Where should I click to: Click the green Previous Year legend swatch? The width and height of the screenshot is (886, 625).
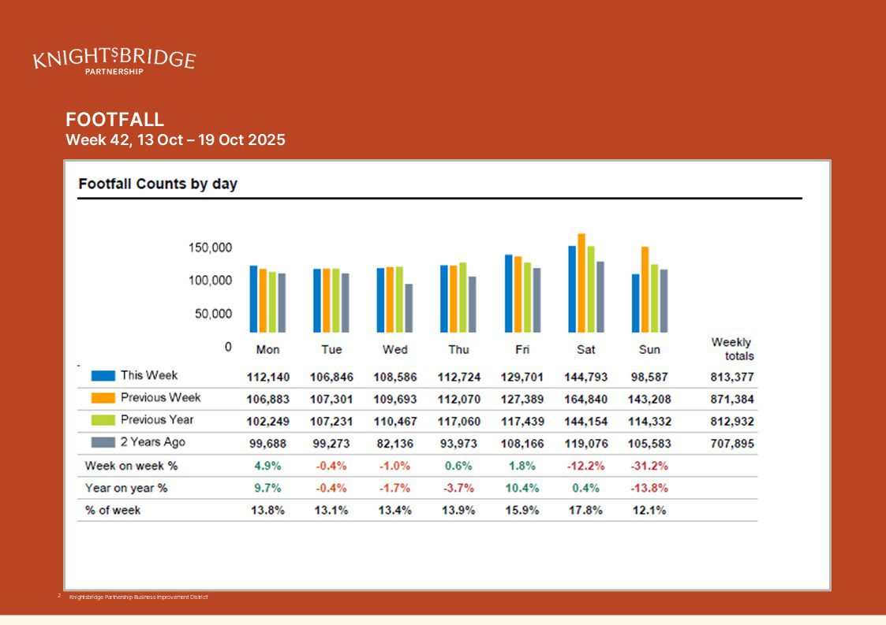103,420
